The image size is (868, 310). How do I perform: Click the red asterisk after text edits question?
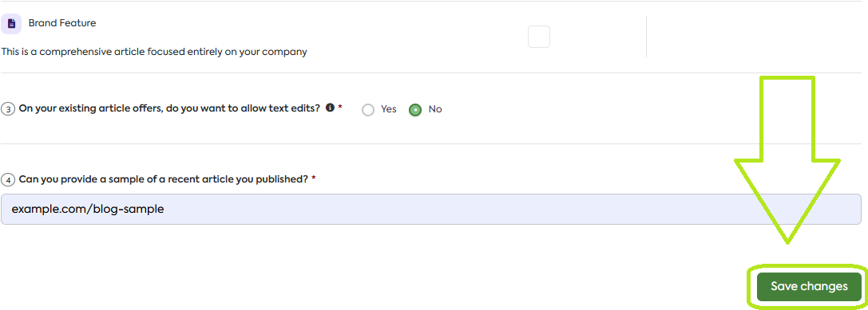coord(340,108)
